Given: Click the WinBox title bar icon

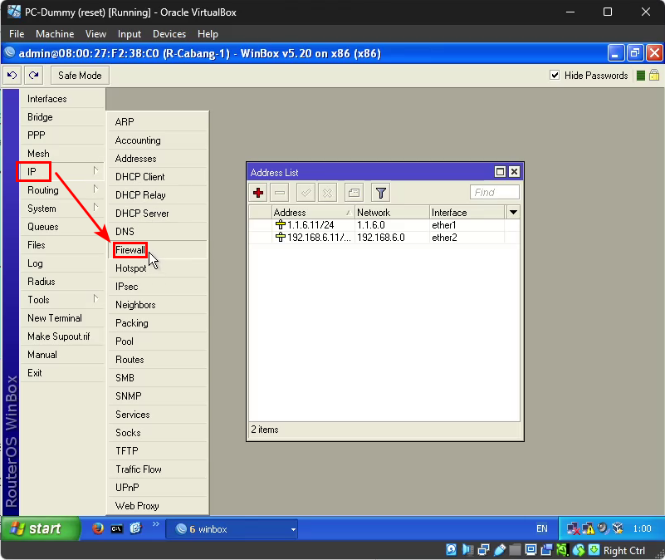Looking at the screenshot, I should [x=10, y=53].
